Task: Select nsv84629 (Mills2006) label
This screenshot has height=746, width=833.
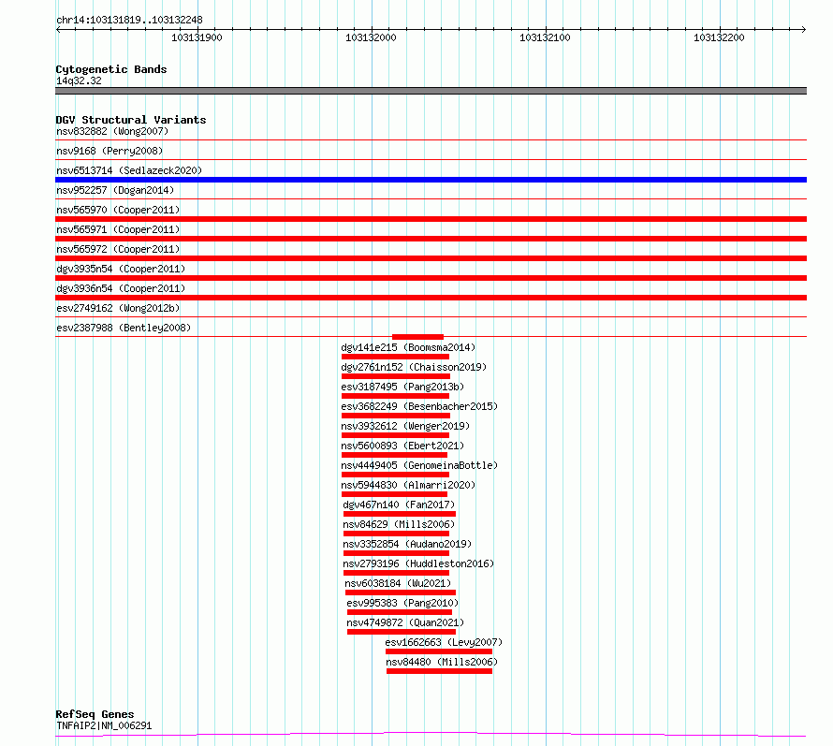Action: 399,524
